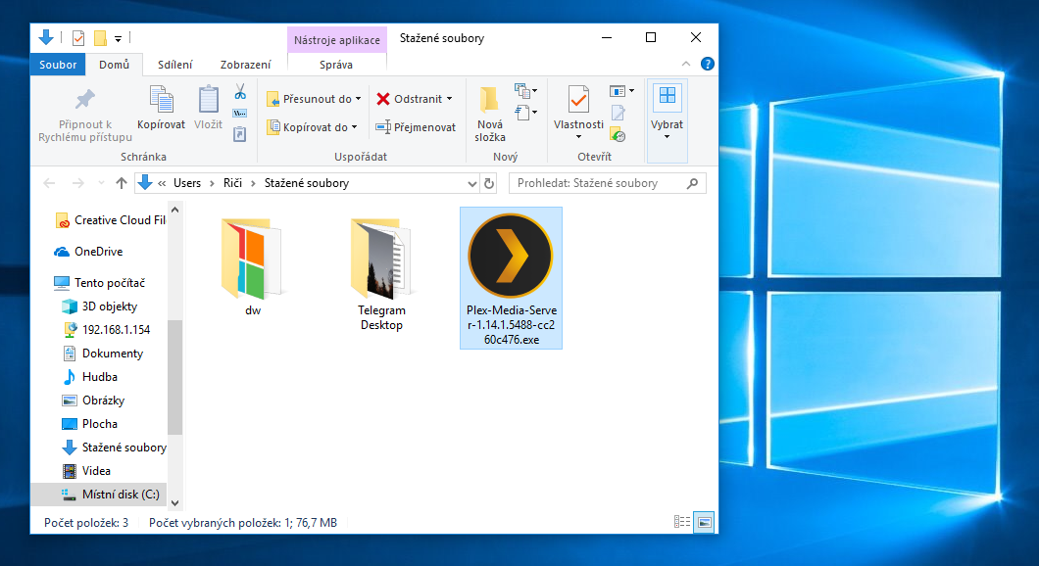This screenshot has width=1039, height=566.
Task: Click the 'Prohledat: Stažené soubory' search field
Action: pyautogui.click(x=608, y=183)
